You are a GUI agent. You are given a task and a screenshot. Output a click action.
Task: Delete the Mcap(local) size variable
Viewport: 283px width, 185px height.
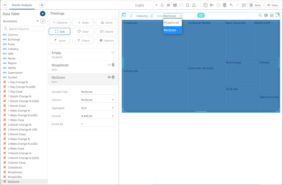point(113,65)
